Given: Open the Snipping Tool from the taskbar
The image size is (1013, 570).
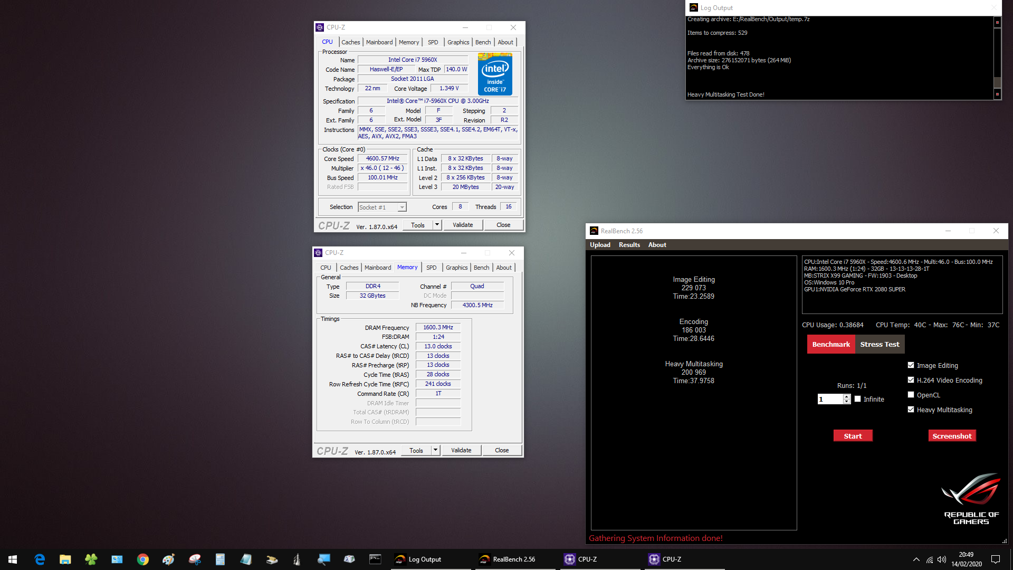Looking at the screenshot, I should point(194,559).
